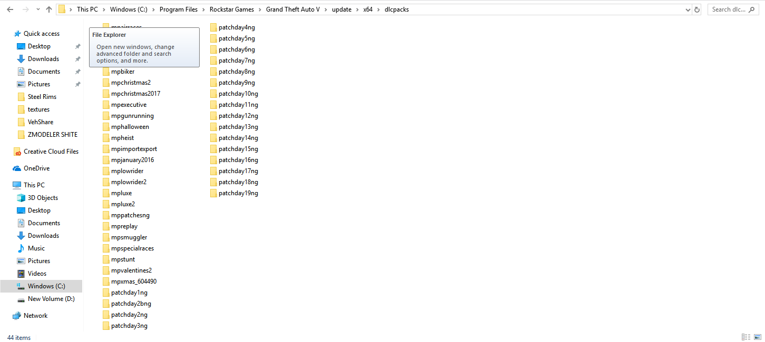The height and width of the screenshot is (342, 765).
Task: Expand chevron after 'Windows (C:)' in address bar
Action: [153, 9]
